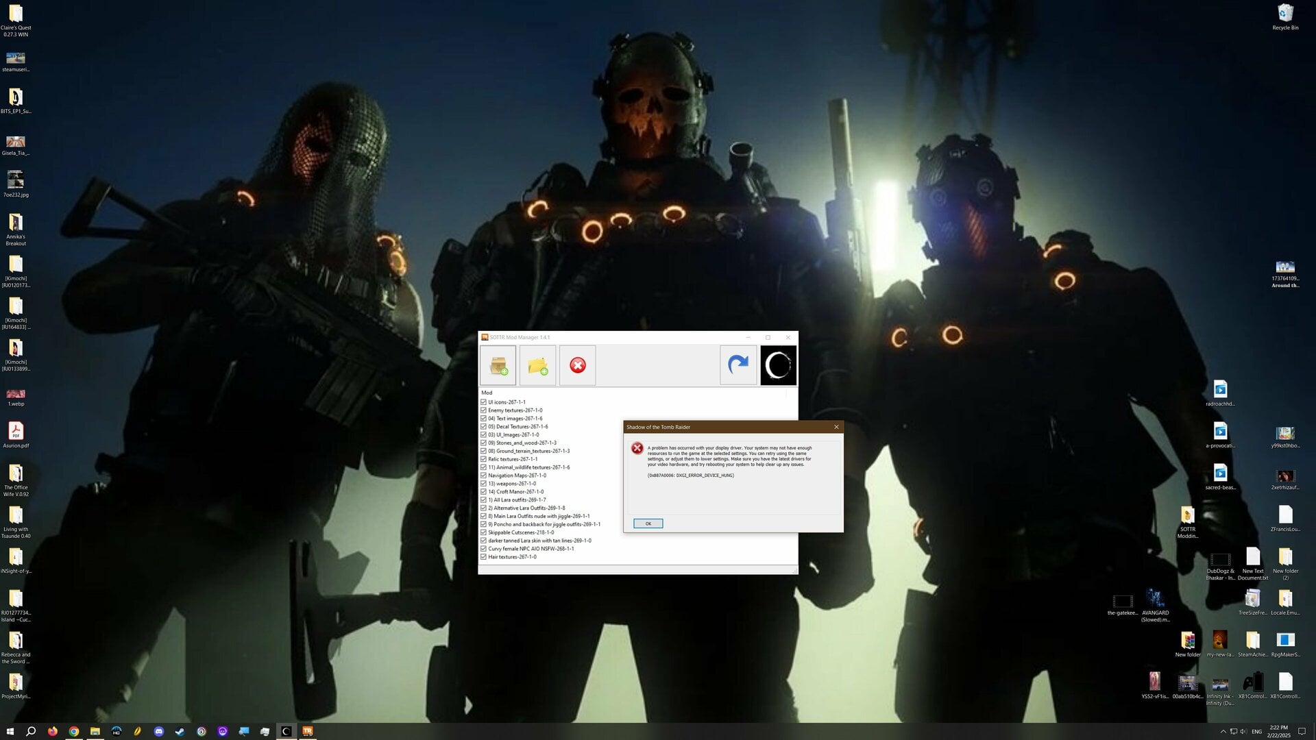Select the 1.webp desktop file

pyautogui.click(x=16, y=397)
